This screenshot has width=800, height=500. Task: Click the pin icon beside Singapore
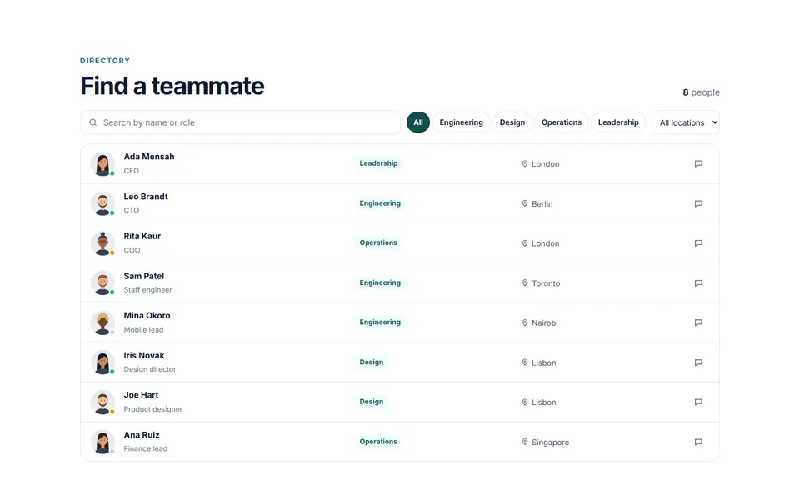pos(524,442)
